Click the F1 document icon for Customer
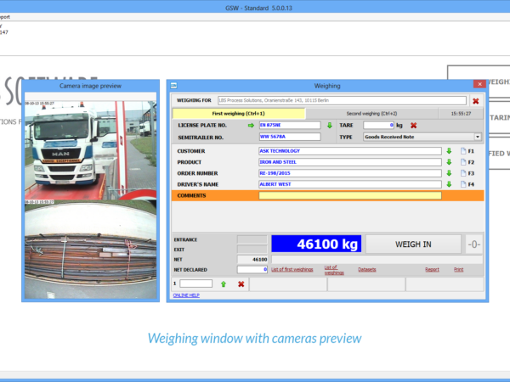 click(x=463, y=151)
